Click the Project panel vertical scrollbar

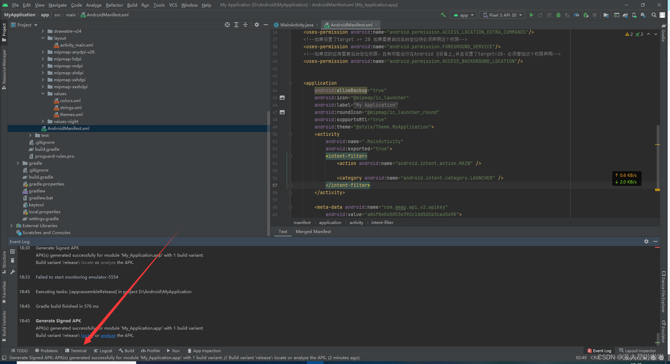click(x=268, y=174)
